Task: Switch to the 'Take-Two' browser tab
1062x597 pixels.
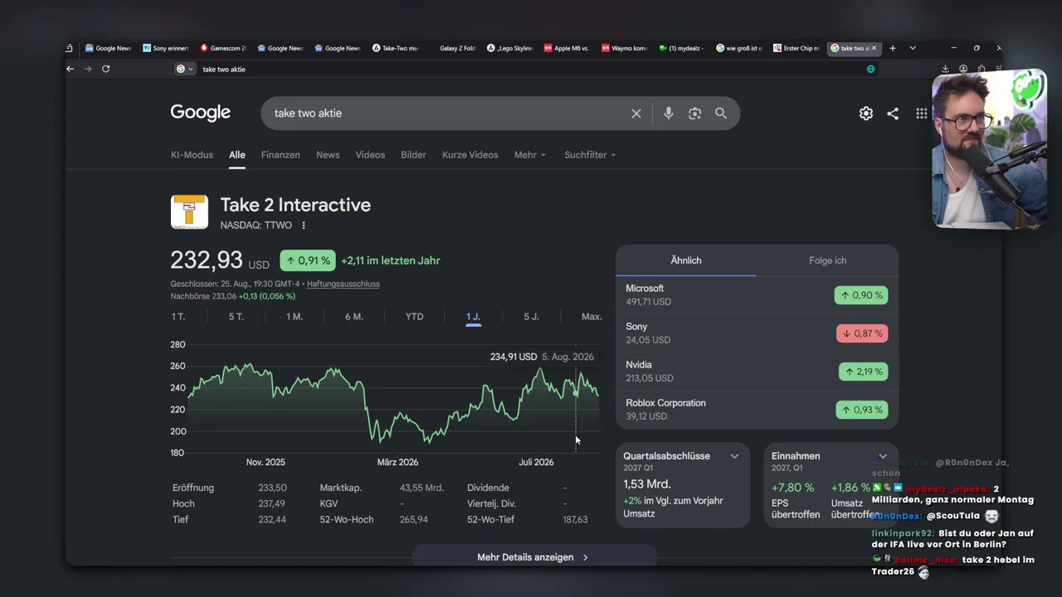Action: pyautogui.click(x=395, y=48)
